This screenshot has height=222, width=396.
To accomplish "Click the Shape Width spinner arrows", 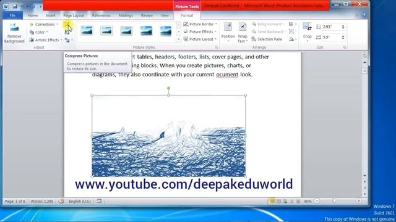I will point(343,37).
